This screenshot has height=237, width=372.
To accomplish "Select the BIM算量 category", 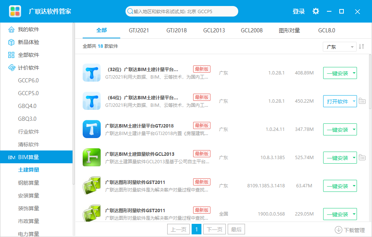I will tap(36, 157).
